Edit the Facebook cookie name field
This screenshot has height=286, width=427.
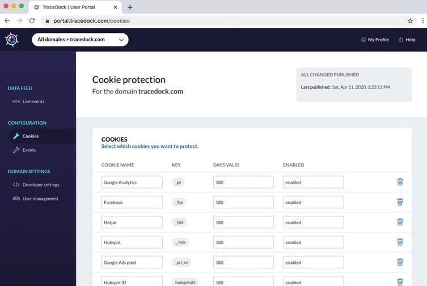(x=132, y=202)
